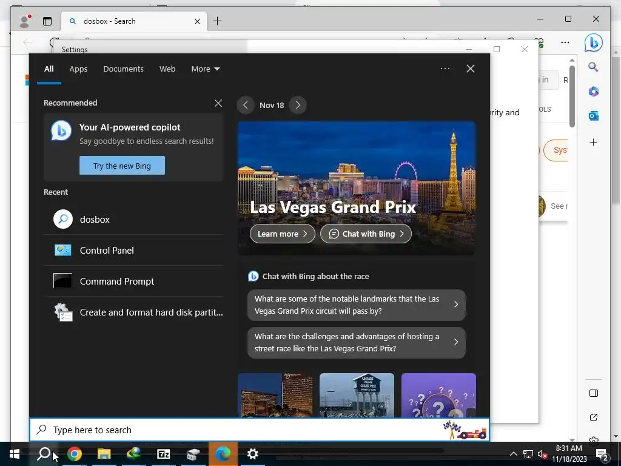Close the dosbox - Search tab
Screen dimensions: 621x466
(x=197, y=21)
